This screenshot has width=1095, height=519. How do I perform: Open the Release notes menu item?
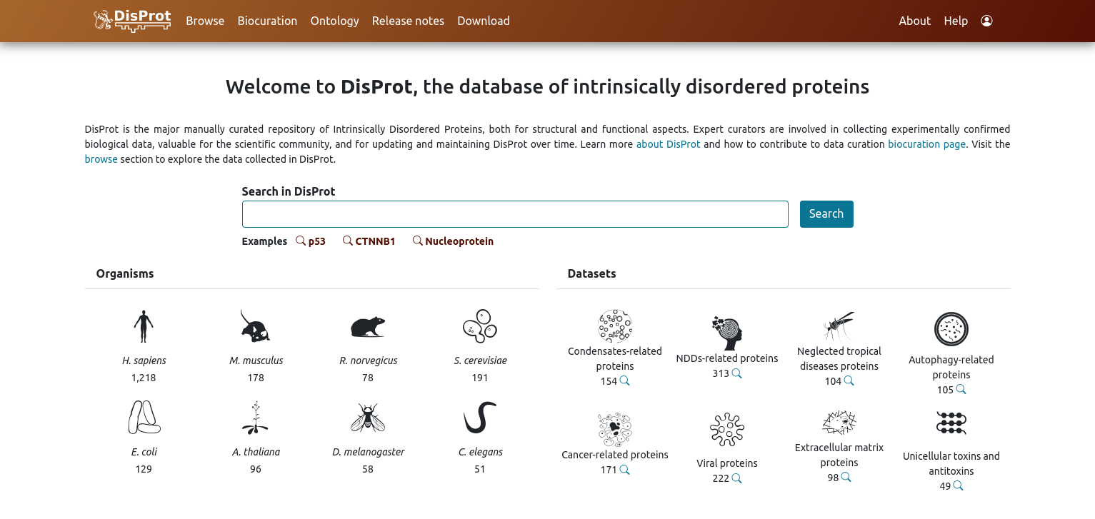tap(408, 21)
